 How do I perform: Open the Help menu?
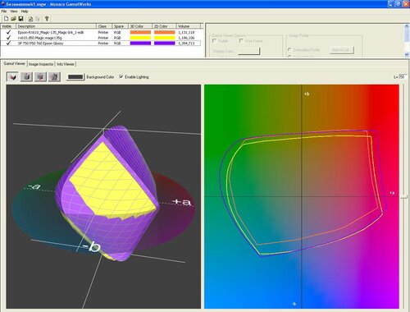point(25,11)
